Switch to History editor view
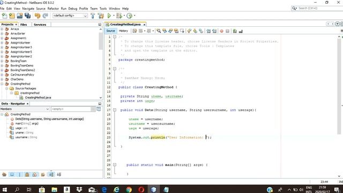Image resolution: width=343 pixels, height=193 pixels. (x=123, y=31)
